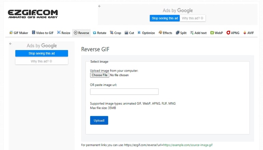Click the Ads by Google text in top banner
The height and width of the screenshot is (150, 263).
(x=178, y=11)
